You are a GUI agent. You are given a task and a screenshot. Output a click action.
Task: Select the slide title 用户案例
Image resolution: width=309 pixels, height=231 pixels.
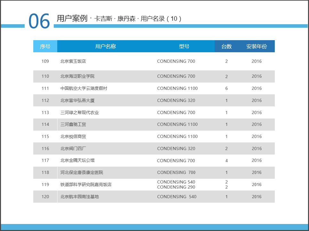tap(72, 18)
